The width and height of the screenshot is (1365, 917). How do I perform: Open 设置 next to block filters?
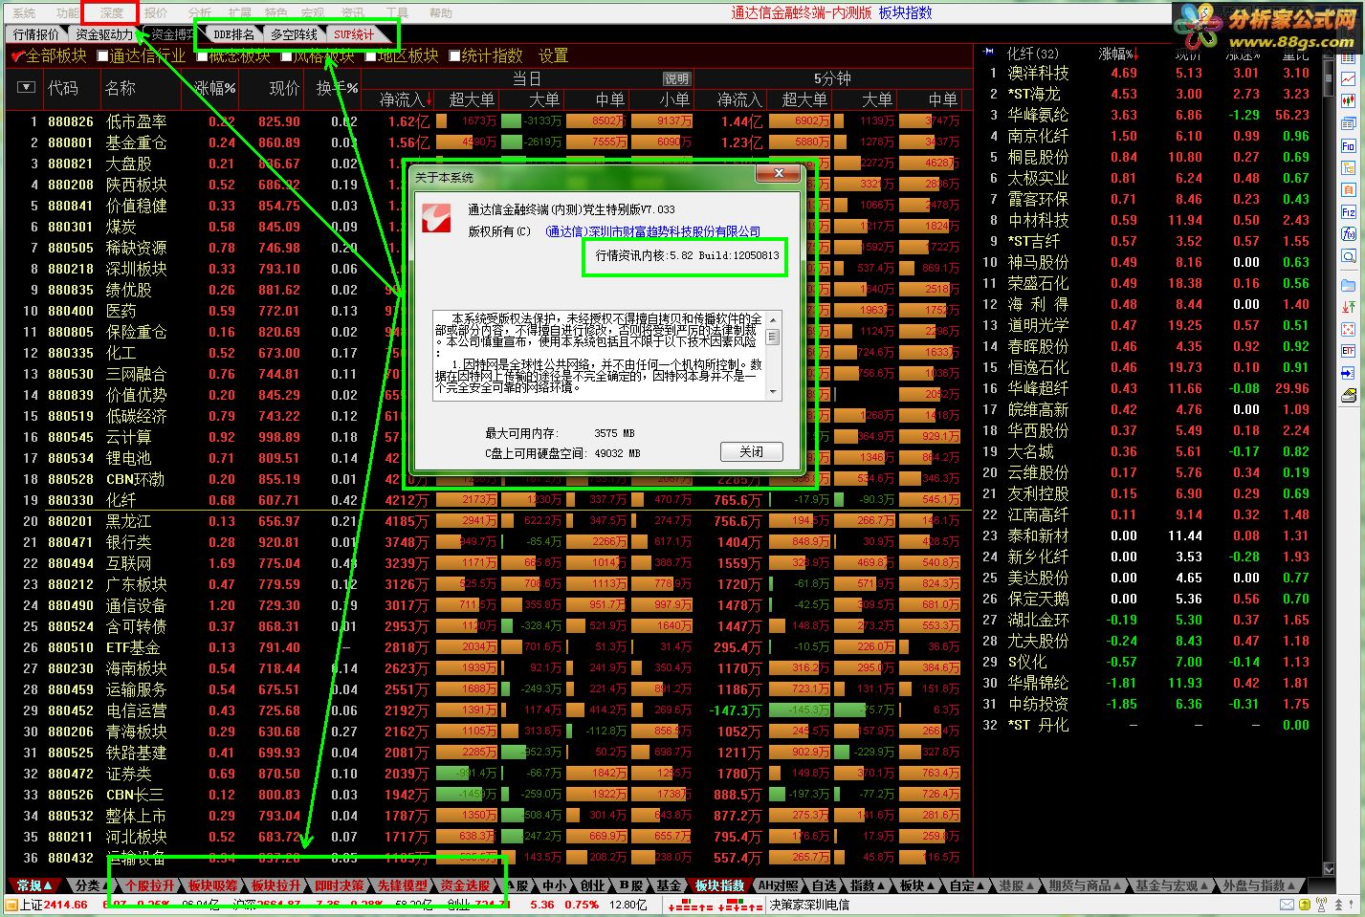point(553,56)
